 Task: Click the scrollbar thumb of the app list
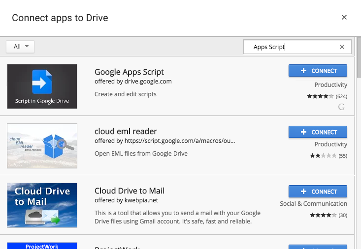pyautogui.click(x=359, y=57)
